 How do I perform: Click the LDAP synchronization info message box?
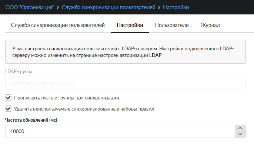coord(126,52)
